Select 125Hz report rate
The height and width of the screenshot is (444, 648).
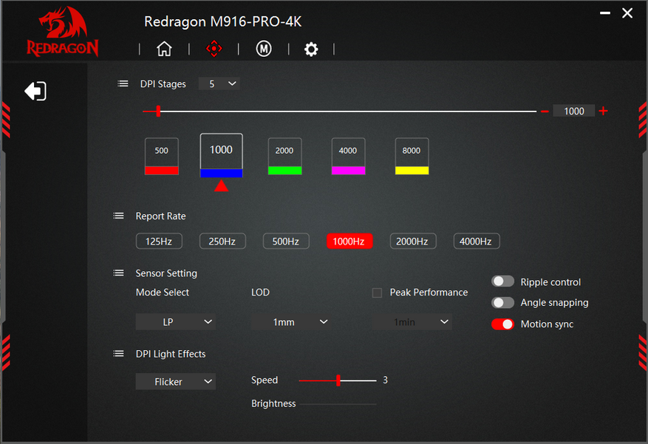(x=159, y=241)
